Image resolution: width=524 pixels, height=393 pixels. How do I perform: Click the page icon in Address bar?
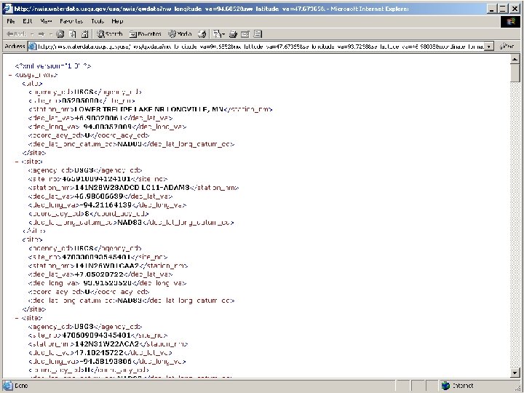33,46
